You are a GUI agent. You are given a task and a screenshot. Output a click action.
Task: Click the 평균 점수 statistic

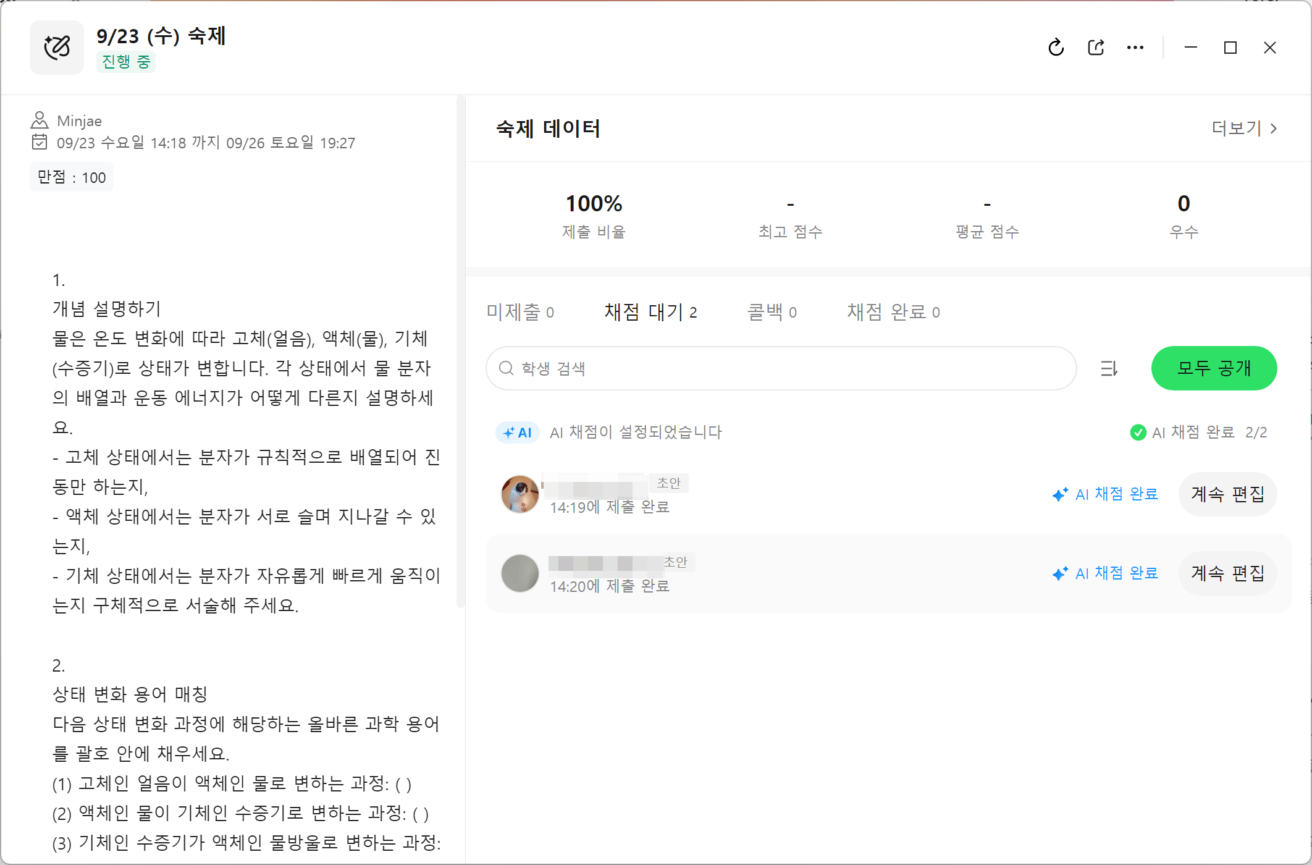987,216
